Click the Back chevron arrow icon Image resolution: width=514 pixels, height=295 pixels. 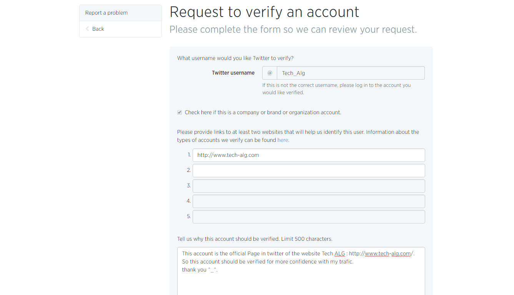click(x=87, y=29)
